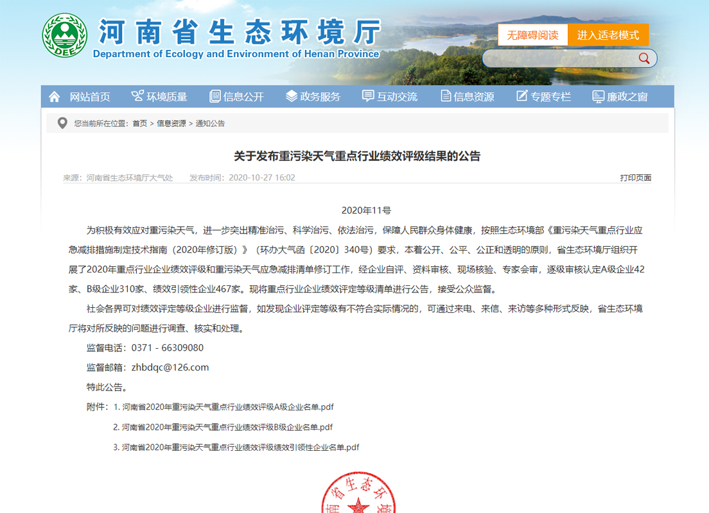Open the 信息资源 menu item
The image size is (709, 513).
[x=474, y=97]
